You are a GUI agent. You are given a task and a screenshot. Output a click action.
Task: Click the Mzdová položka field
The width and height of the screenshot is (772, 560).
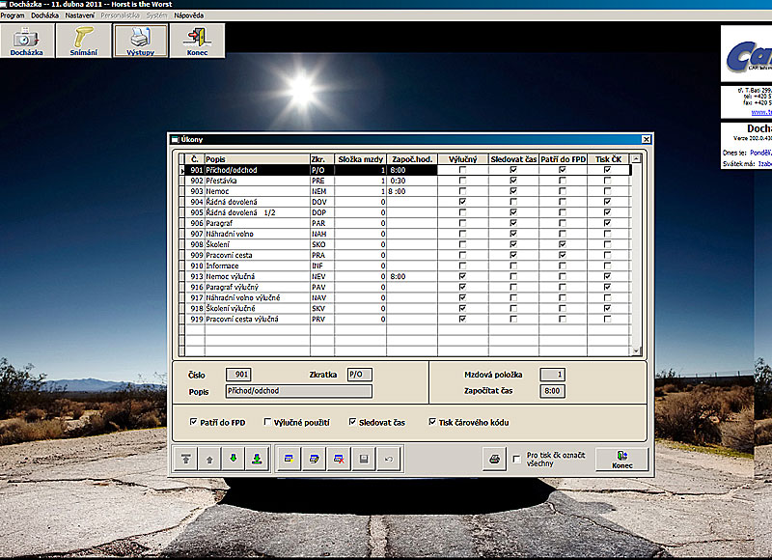(552, 375)
